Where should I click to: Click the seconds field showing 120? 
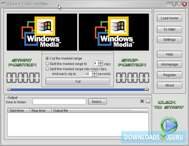88,74
